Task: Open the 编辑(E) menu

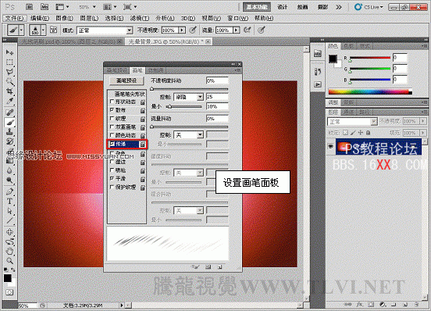Action: pos(40,18)
